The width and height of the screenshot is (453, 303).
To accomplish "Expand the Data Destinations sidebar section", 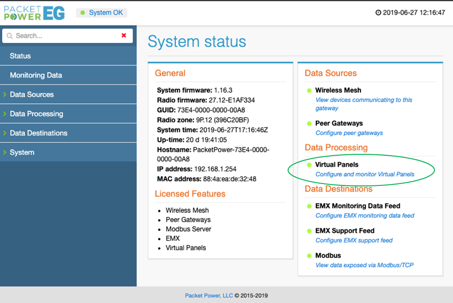I will click(x=39, y=133).
